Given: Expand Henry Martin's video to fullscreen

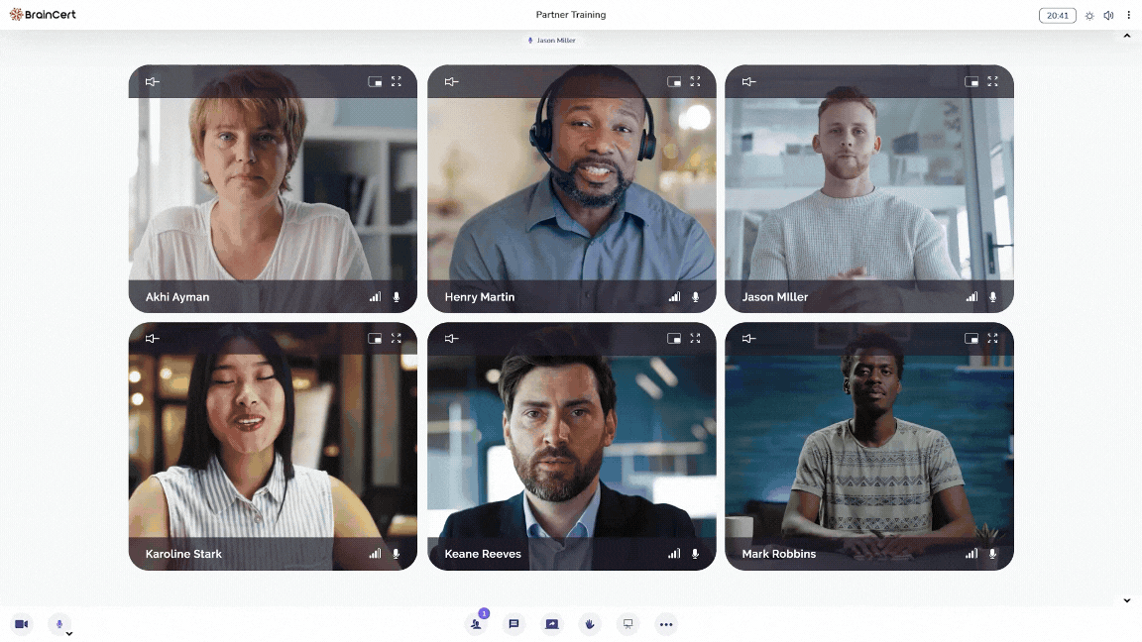Looking at the screenshot, I should [695, 82].
